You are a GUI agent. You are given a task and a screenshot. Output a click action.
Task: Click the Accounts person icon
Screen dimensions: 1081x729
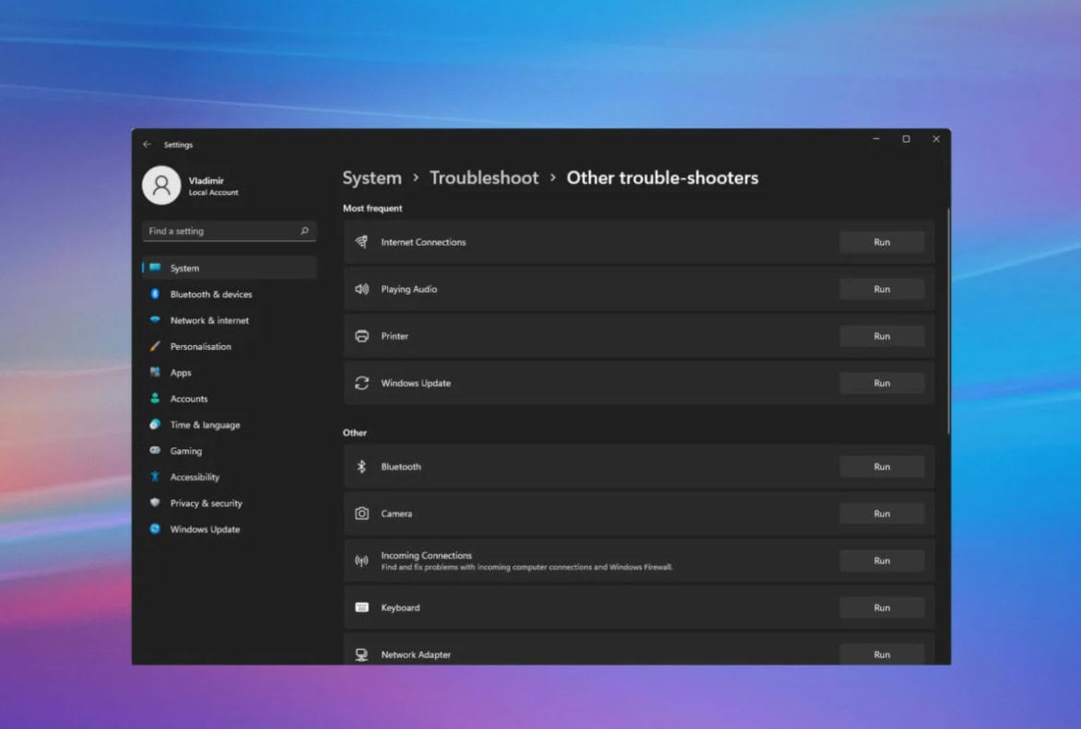click(155, 399)
